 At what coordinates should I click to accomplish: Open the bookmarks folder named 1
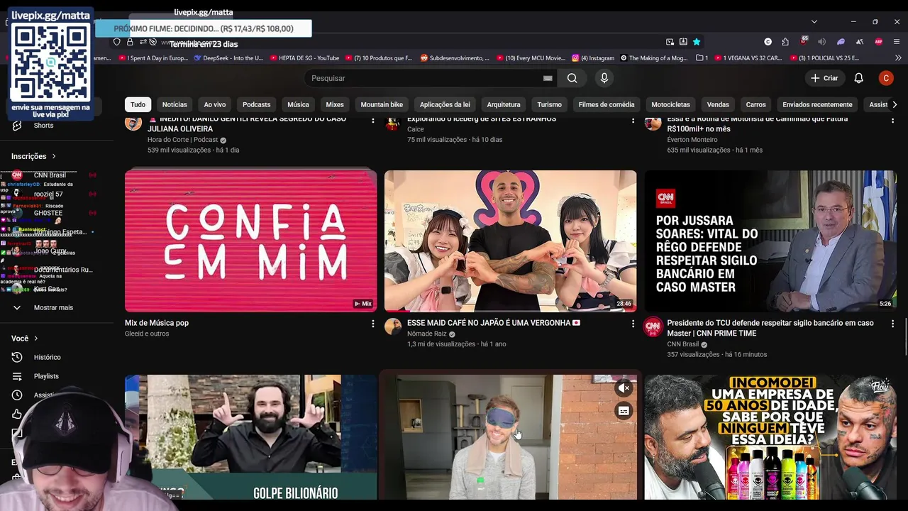(x=702, y=58)
